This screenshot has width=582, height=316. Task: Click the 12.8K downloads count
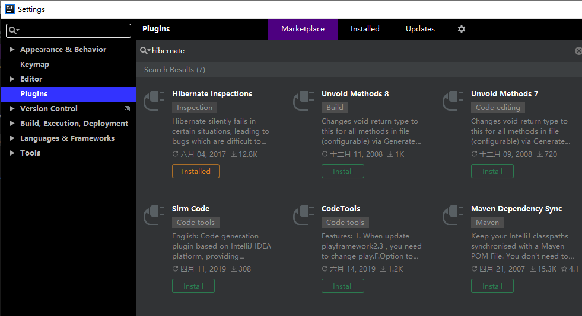[244, 154]
